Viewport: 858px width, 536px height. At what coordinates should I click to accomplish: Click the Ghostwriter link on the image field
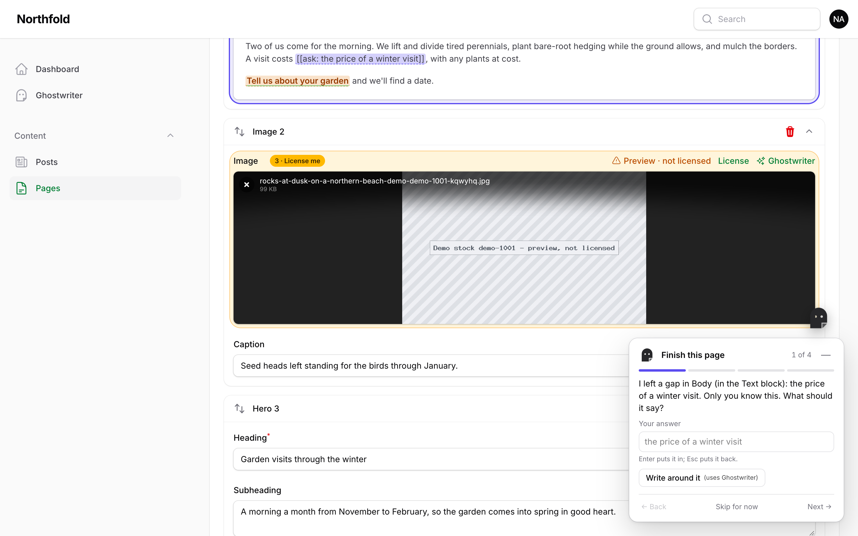(x=786, y=161)
